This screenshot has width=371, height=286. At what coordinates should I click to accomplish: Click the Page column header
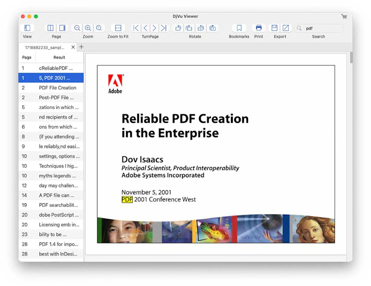(x=27, y=57)
